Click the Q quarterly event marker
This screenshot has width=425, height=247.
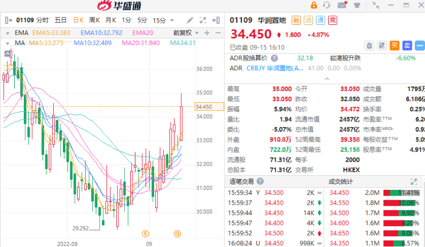pyautogui.click(x=177, y=234)
